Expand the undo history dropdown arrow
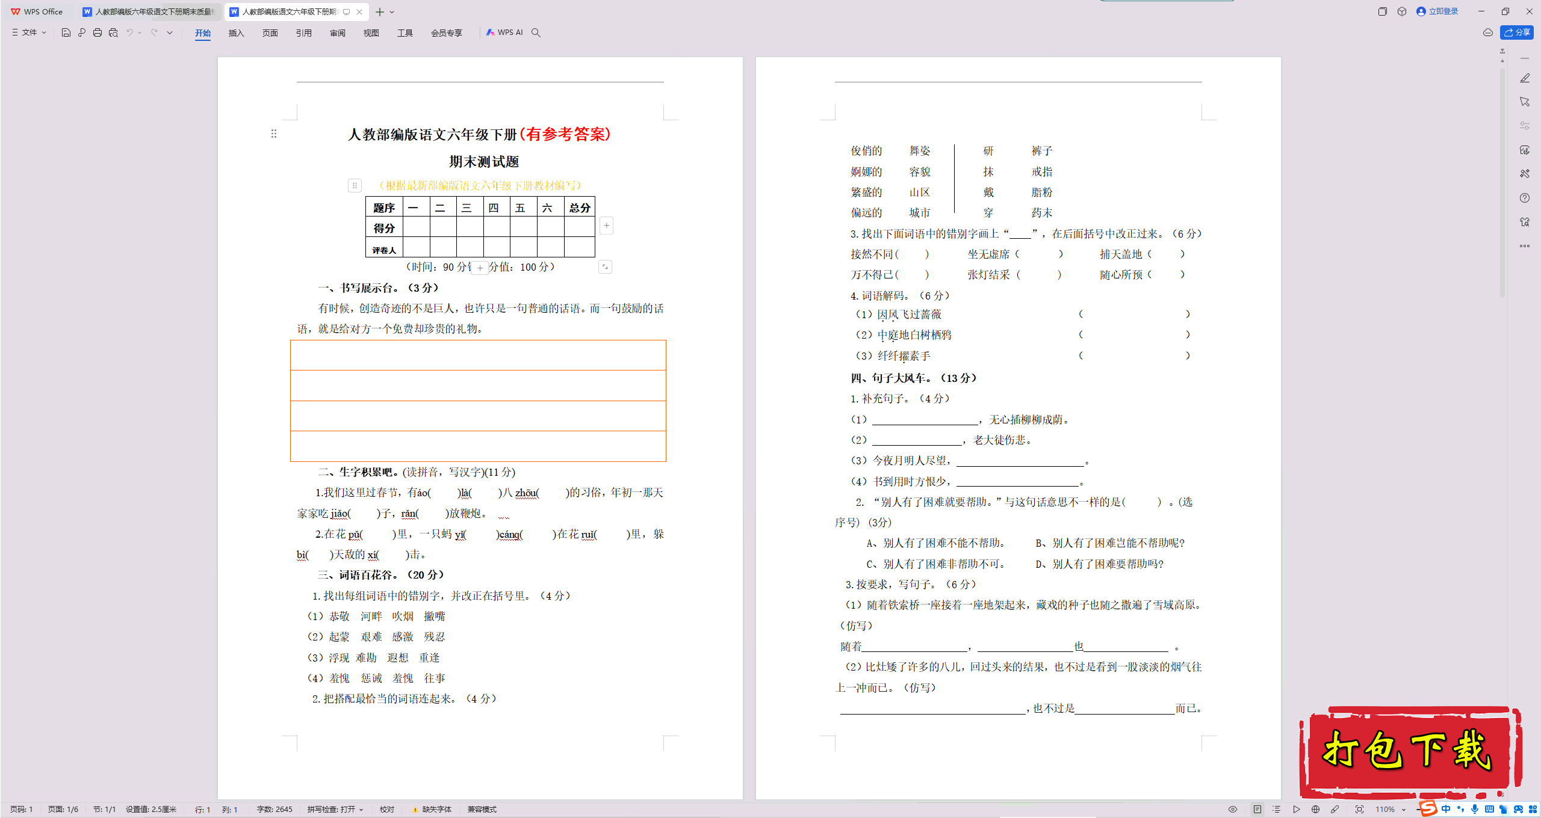The image size is (1541, 818). click(x=140, y=32)
